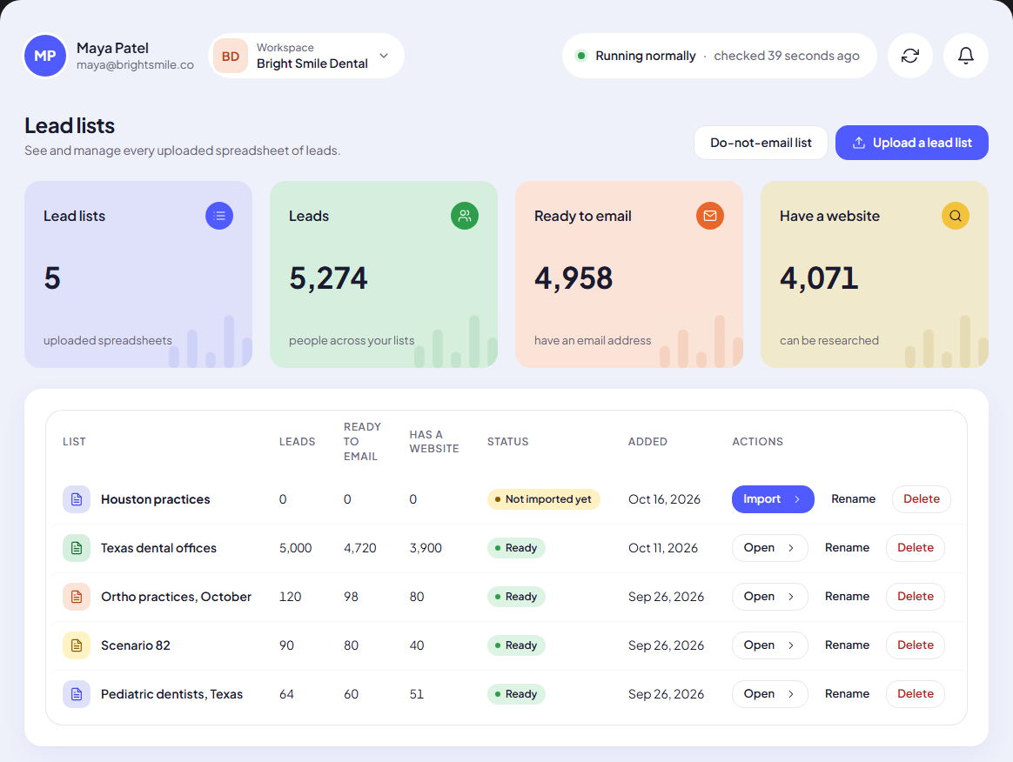Click the yellow file icon beside Scenario 82
The image size is (1013, 762).
77,645
